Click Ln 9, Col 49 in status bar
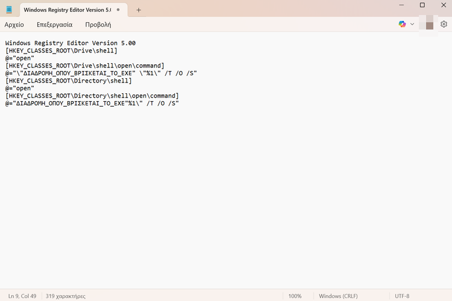Screen dimensions: 452x301 tap(22, 296)
